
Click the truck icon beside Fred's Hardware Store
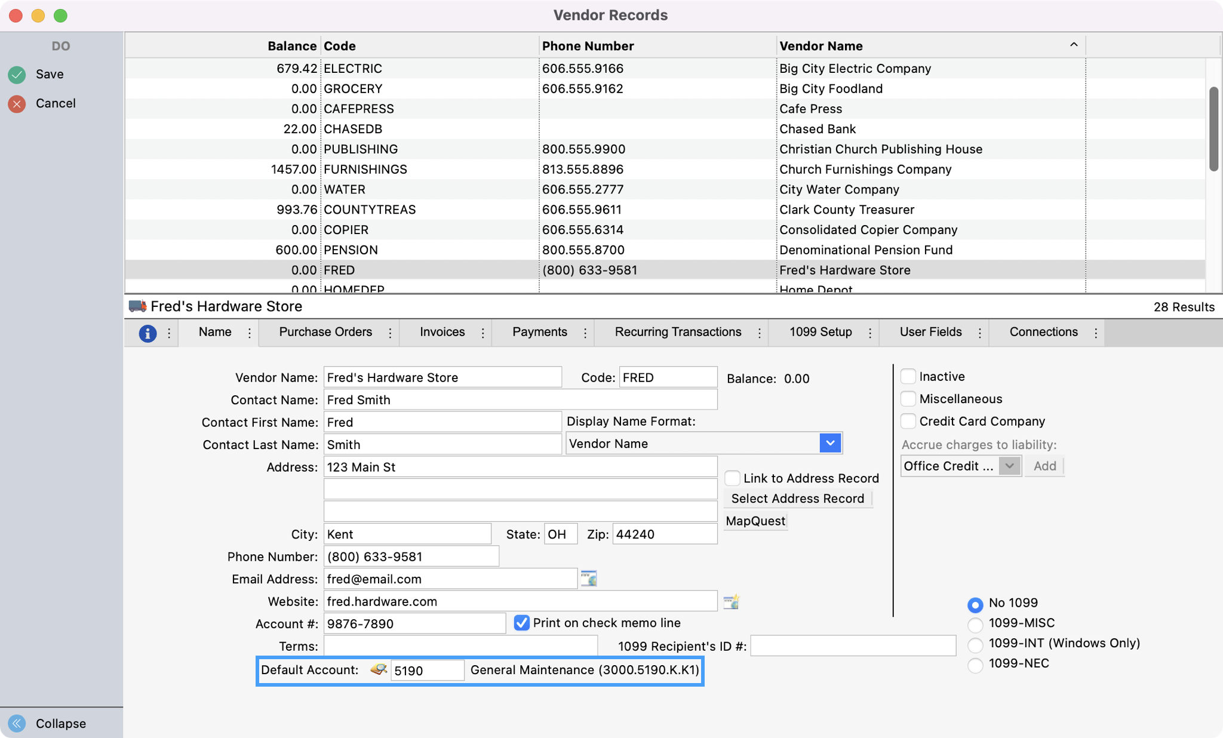point(137,306)
